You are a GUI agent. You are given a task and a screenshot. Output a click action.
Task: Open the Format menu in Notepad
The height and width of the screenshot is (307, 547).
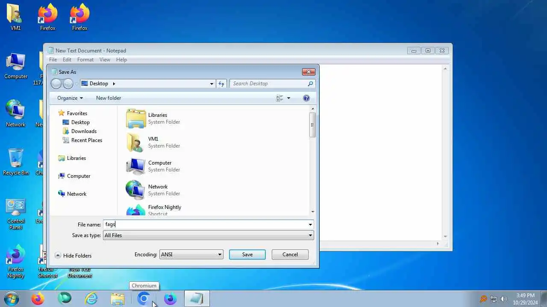(x=85, y=60)
